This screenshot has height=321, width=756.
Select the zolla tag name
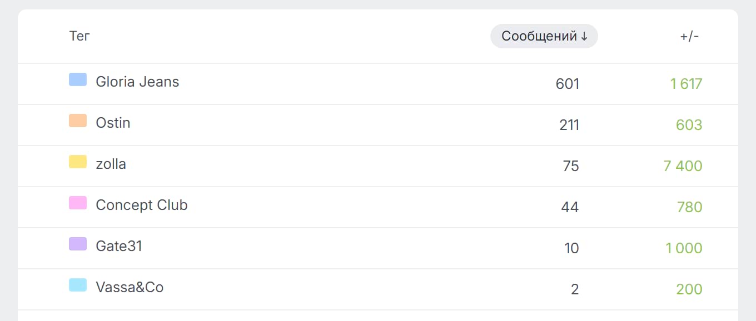point(111,164)
